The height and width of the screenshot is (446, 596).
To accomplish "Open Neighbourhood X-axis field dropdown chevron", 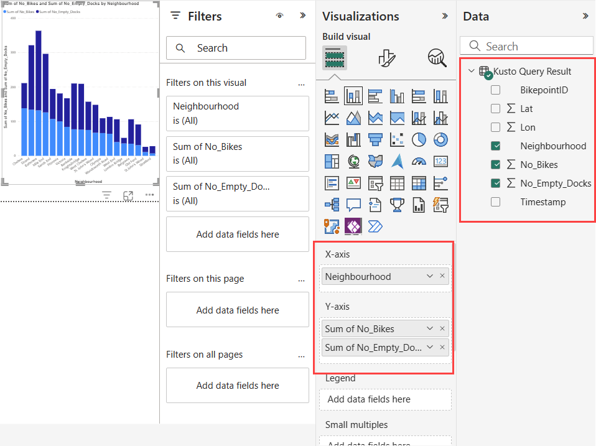I will tap(429, 276).
